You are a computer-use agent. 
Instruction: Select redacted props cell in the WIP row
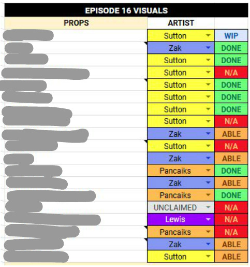coord(76,36)
